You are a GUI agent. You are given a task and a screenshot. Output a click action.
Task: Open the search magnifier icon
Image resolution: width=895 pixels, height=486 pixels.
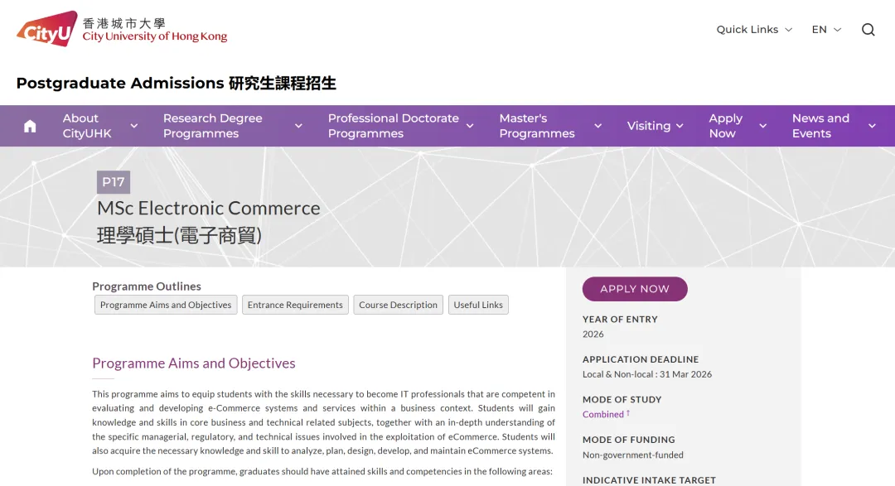coord(868,29)
